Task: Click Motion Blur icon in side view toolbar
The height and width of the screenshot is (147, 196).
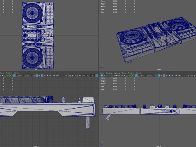Action: [179, 76]
